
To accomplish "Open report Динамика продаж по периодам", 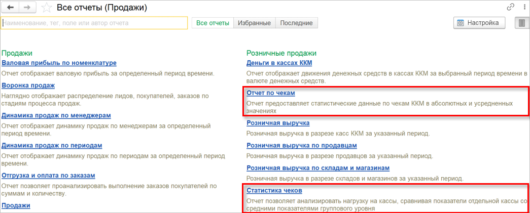I will pos(52,145).
